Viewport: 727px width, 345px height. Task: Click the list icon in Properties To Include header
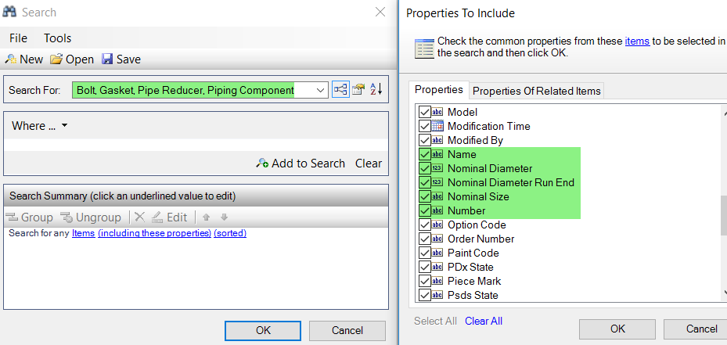[x=424, y=49]
